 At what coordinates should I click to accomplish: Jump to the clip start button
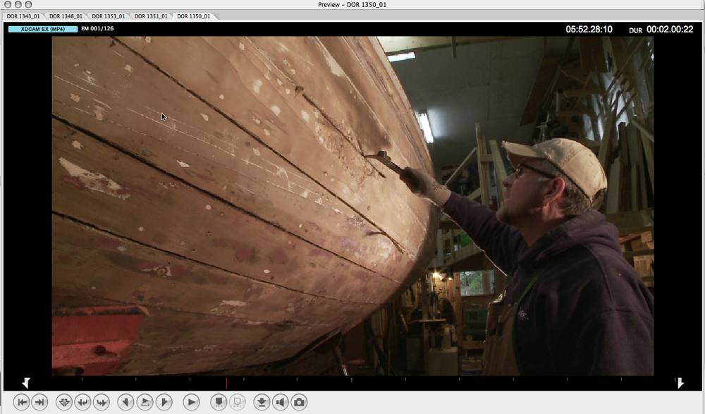point(22,402)
